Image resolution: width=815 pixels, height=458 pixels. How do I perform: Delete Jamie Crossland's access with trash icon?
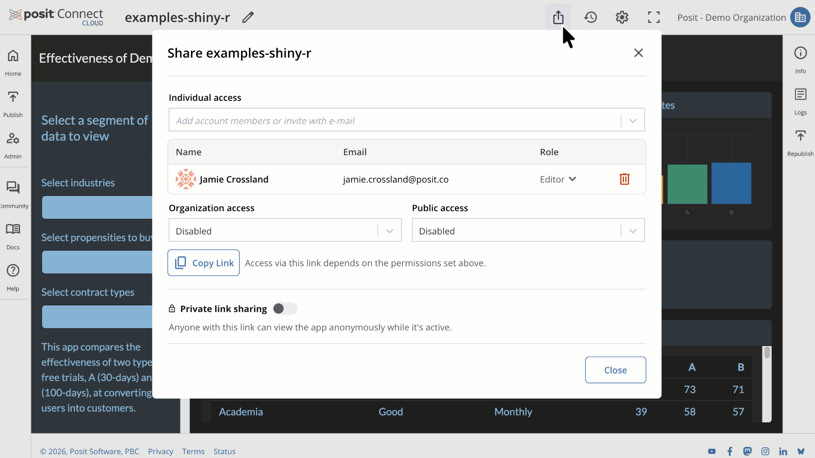tap(624, 179)
